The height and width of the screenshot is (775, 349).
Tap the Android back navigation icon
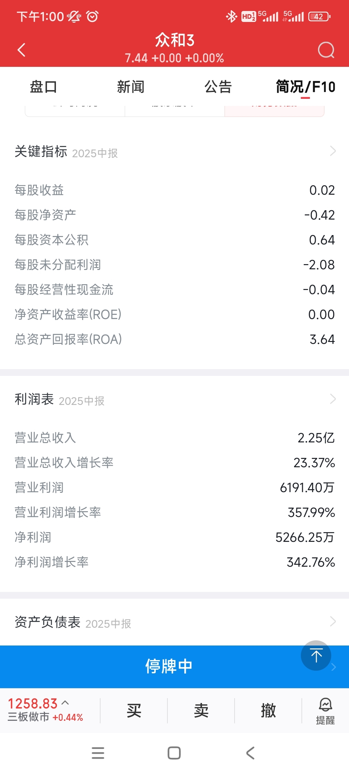coord(250,753)
